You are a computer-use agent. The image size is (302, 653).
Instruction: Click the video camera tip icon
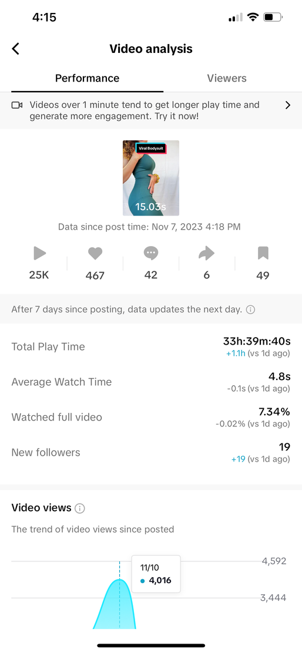pyautogui.click(x=17, y=105)
